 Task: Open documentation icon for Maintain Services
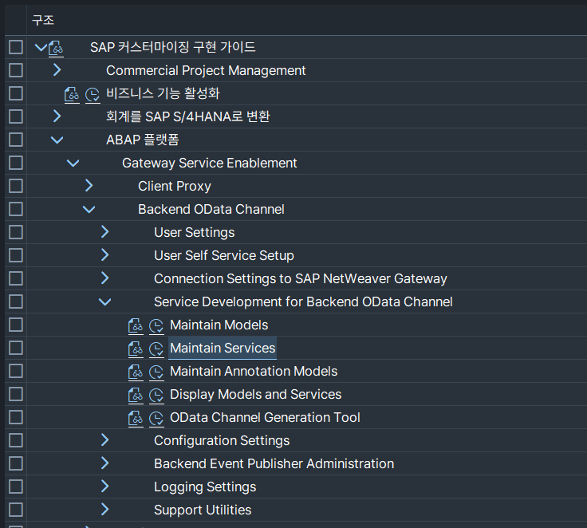click(x=136, y=349)
